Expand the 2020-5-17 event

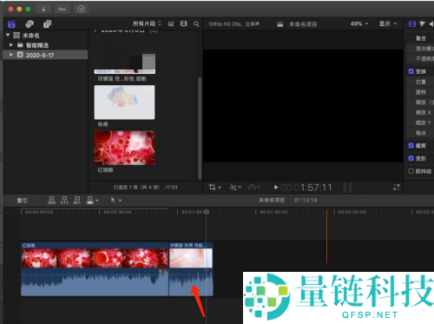pos(11,55)
